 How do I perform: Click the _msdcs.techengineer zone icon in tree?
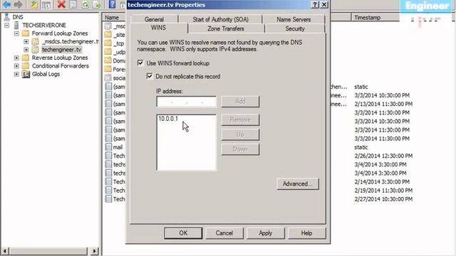[35, 41]
